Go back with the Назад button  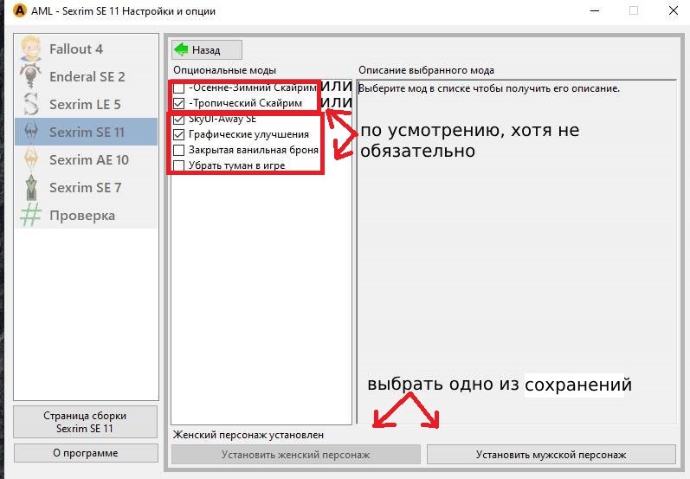pos(207,49)
